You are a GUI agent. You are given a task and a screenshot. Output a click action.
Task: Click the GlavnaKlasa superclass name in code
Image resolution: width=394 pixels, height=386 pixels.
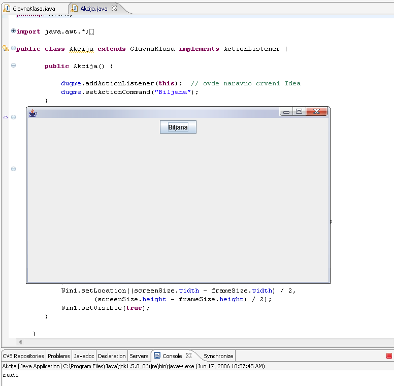point(152,49)
